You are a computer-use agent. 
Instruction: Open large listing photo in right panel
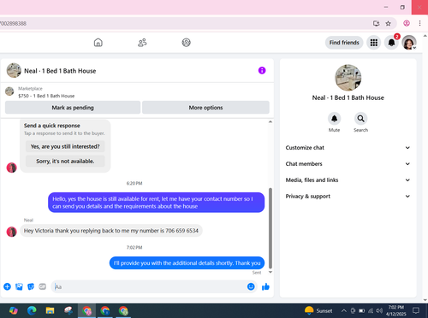(x=348, y=78)
